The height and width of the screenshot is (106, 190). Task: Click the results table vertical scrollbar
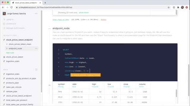tap(176, 93)
